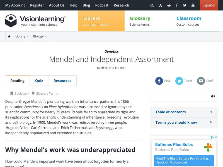Open Library breadcrumb dropdown

pyautogui.click(x=22, y=36)
